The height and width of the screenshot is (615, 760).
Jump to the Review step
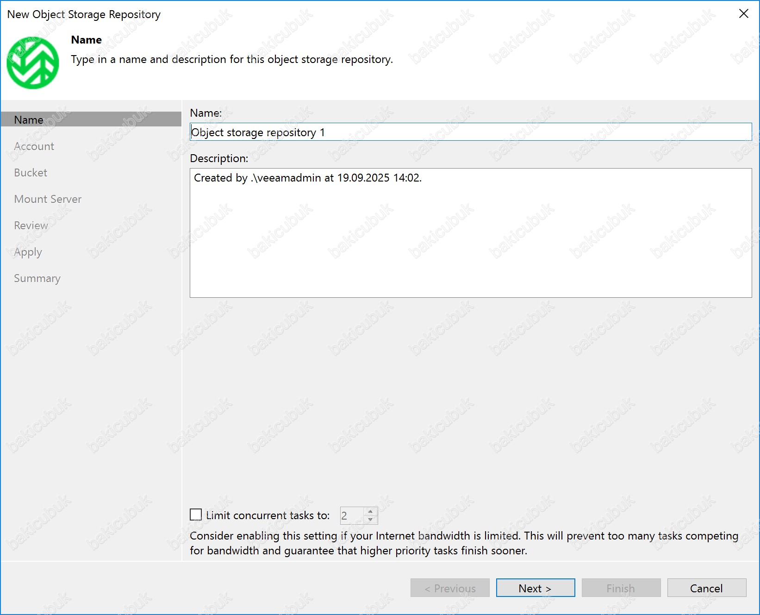31,226
